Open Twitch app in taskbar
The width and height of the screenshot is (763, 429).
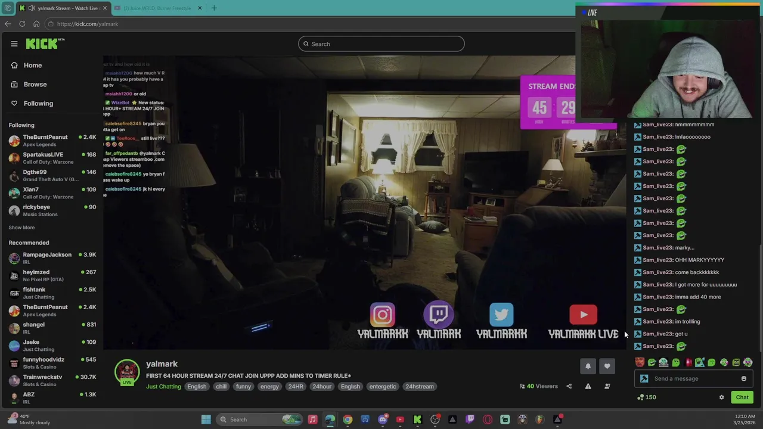point(470,419)
